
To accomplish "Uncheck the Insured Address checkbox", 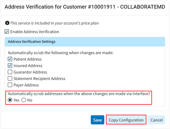I will (x=10, y=65).
